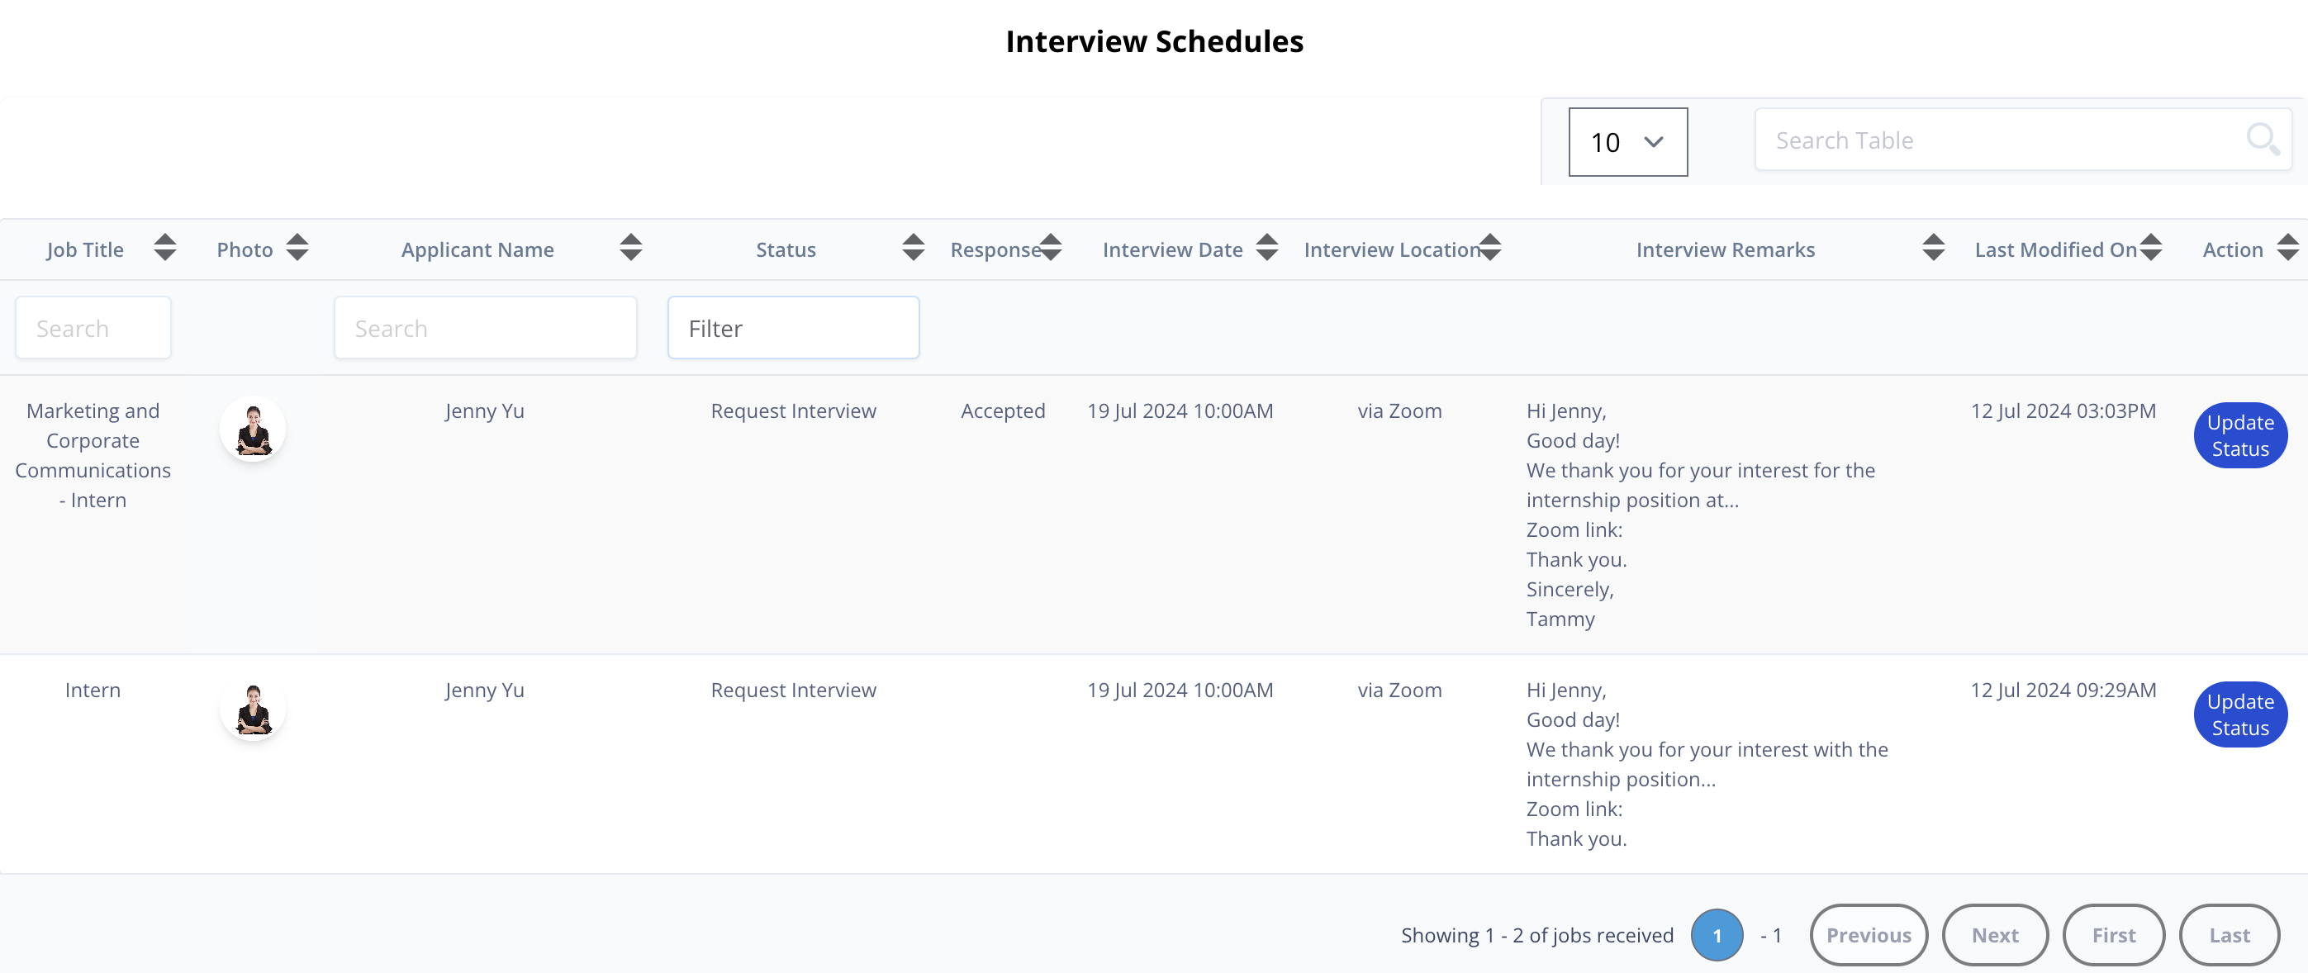This screenshot has width=2308, height=973.
Task: Click the Job Title column header
Action: tap(85, 249)
